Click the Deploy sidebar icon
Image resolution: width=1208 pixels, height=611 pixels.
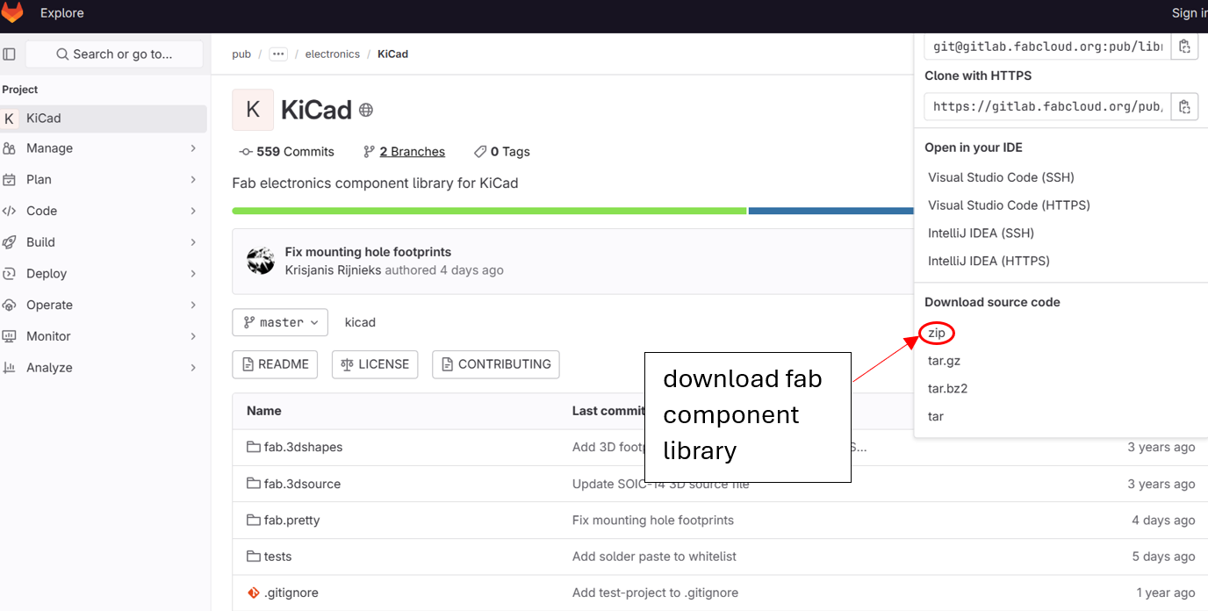point(9,274)
